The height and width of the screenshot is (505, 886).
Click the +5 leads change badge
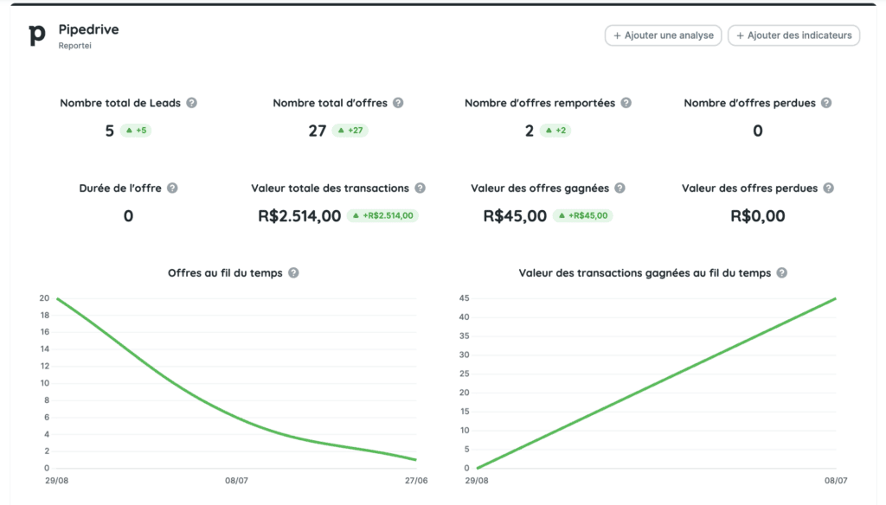pos(137,131)
